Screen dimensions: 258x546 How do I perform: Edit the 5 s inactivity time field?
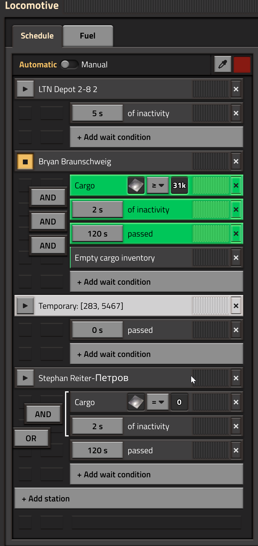pyautogui.click(x=97, y=113)
